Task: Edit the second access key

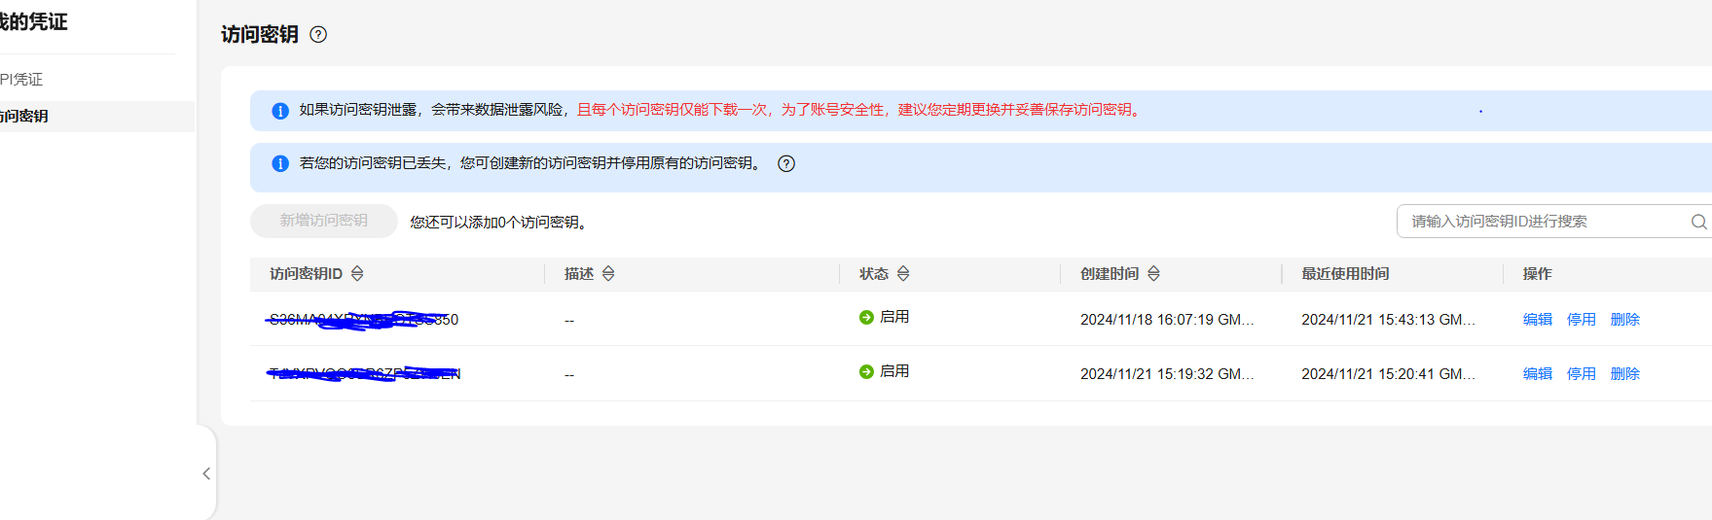Action: 1537,374
